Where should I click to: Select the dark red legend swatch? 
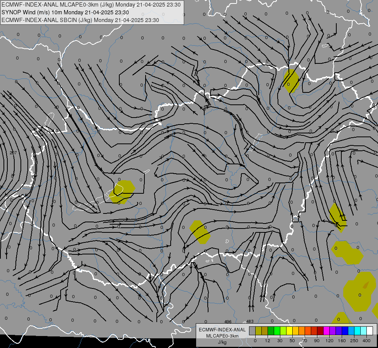[320, 331]
